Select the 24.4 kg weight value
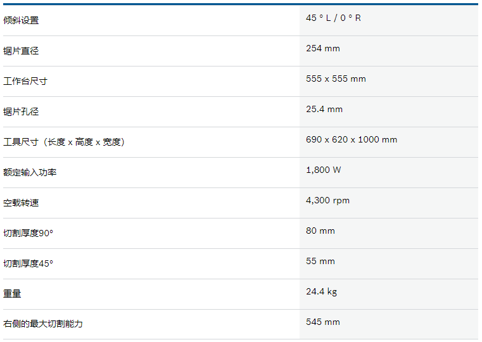482x342 pixels. [321, 291]
